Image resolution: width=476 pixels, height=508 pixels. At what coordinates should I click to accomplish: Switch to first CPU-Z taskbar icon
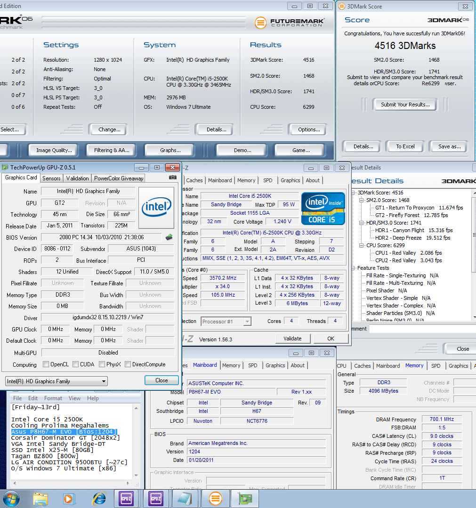pyautogui.click(x=126, y=499)
